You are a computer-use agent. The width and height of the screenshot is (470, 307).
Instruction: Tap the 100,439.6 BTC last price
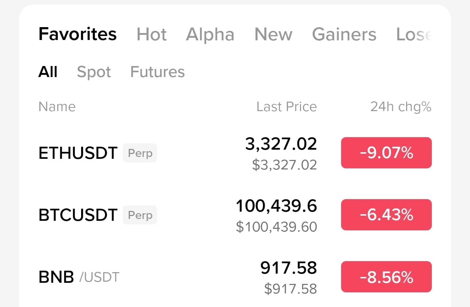(276, 206)
